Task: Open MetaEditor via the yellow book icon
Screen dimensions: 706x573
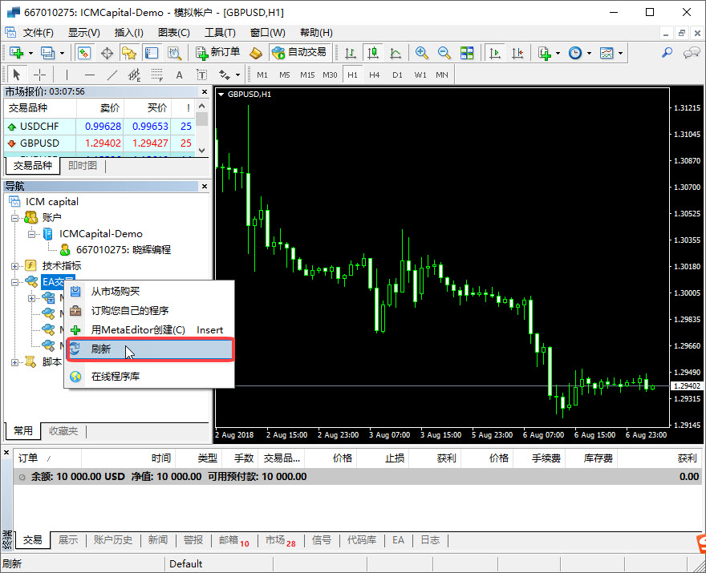Action: click(x=256, y=53)
